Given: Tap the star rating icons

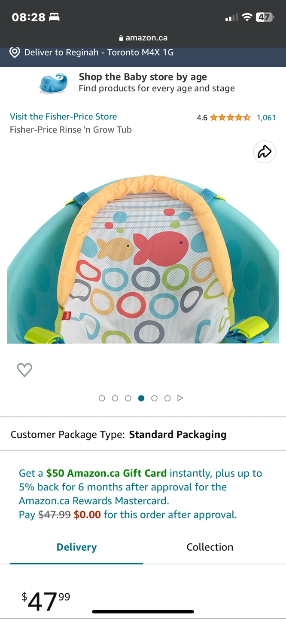Looking at the screenshot, I should (231, 117).
